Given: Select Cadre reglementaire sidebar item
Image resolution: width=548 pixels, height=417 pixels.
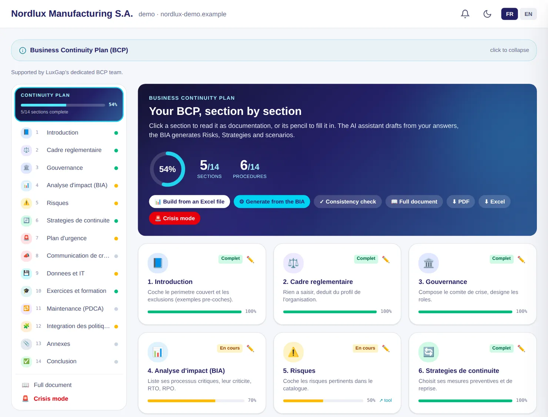Looking at the screenshot, I should pyautogui.click(x=69, y=150).
